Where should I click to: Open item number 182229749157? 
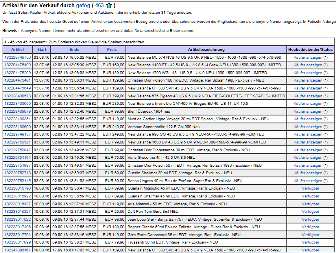(x=18, y=134)
